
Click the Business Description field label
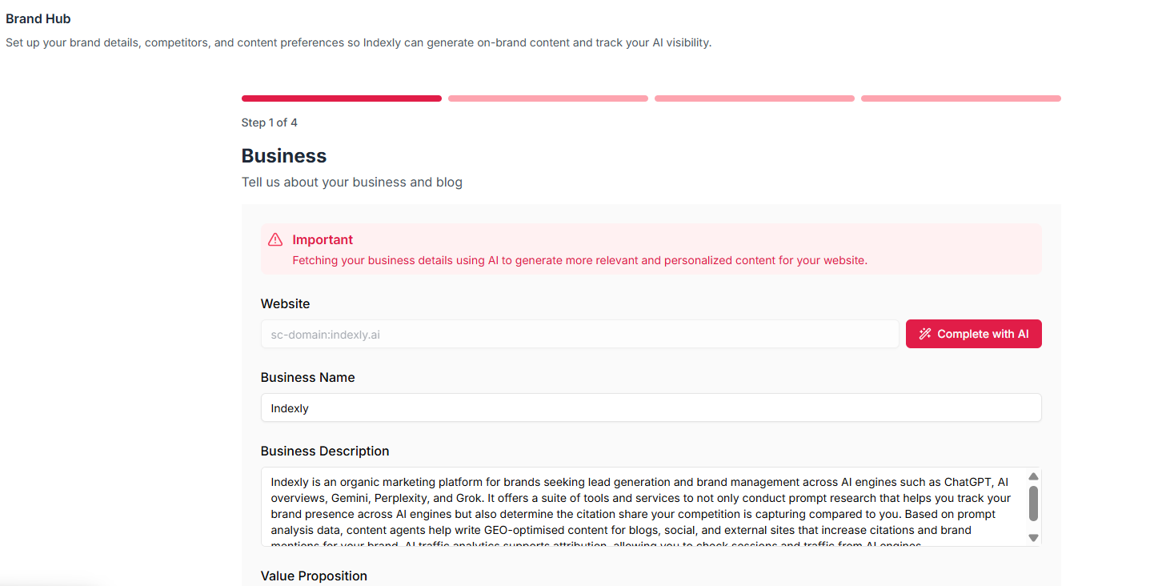325,451
